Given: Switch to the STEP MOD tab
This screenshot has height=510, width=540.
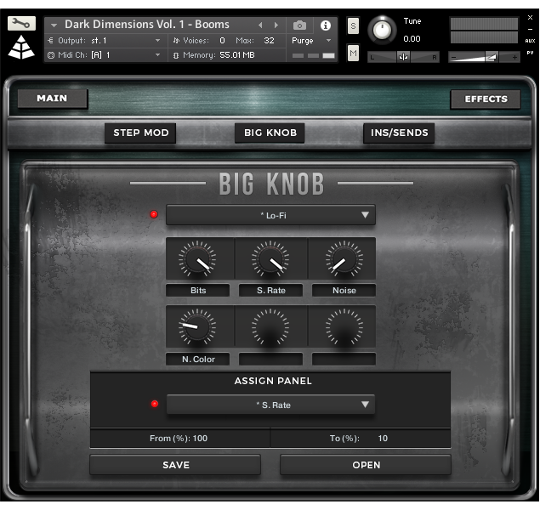Looking at the screenshot, I should [141, 133].
